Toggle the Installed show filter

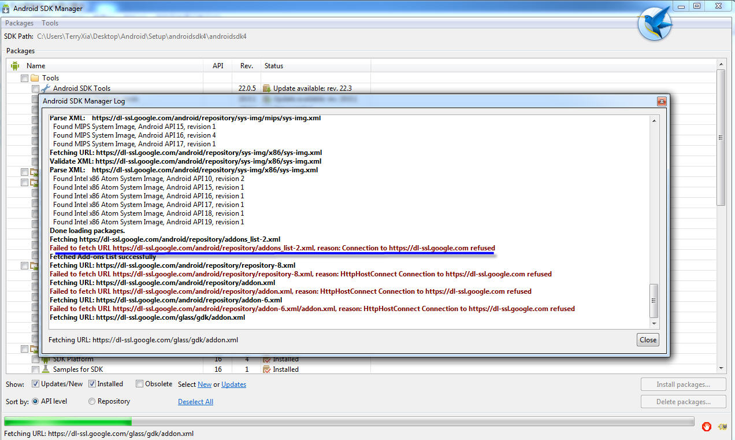pyautogui.click(x=92, y=384)
